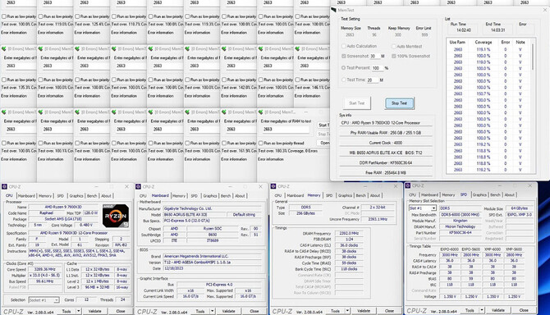The height and width of the screenshot is (315, 550).
Task: Click the Core Speed value 3289.36 MHz
Action: (45, 269)
